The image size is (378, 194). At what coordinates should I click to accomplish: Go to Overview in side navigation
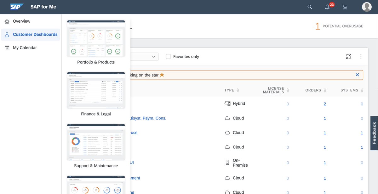click(x=21, y=21)
